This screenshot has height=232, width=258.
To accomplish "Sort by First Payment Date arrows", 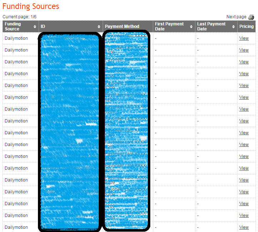I will (x=191, y=26).
